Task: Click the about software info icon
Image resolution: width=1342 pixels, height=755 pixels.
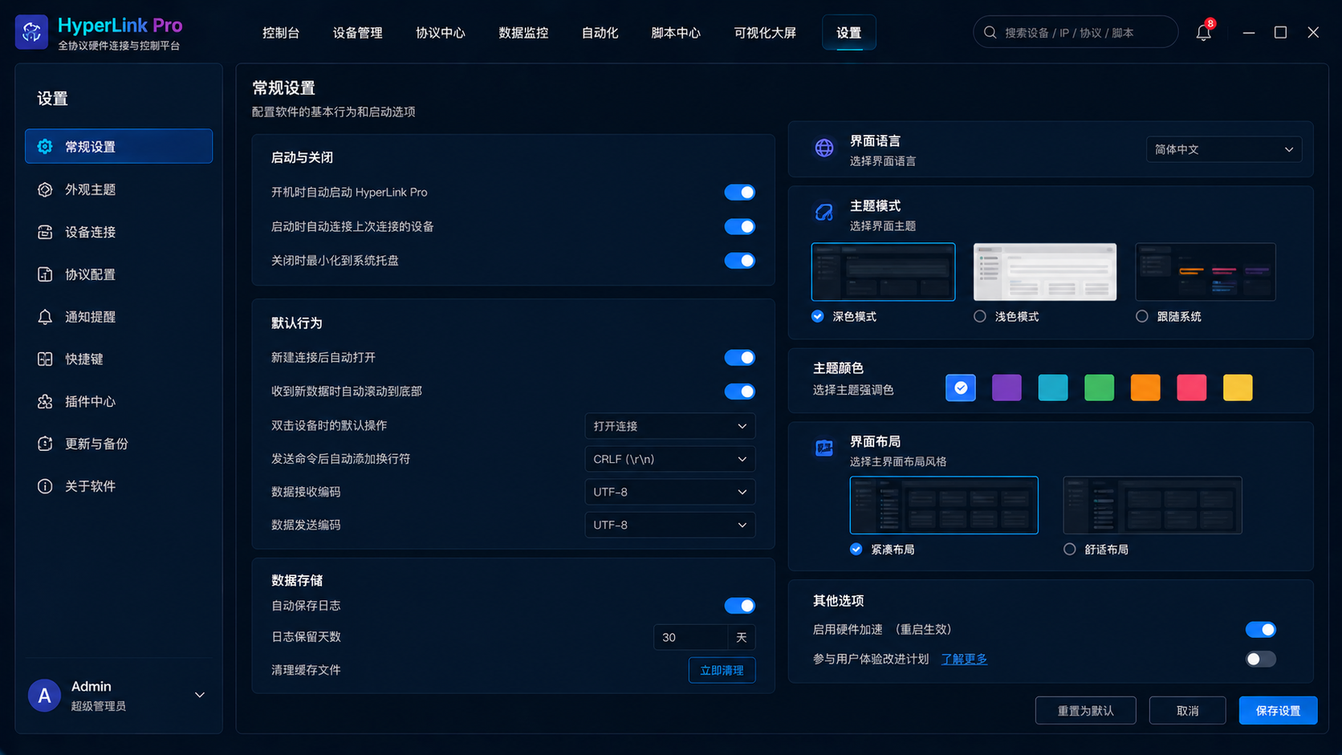Action: click(45, 486)
